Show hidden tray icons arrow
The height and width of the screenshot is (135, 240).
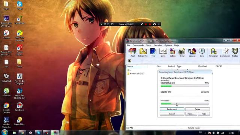point(205,133)
